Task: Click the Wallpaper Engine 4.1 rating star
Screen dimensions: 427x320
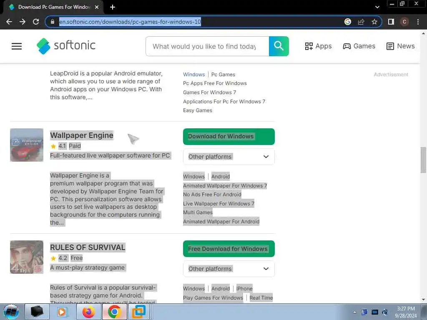Action: click(53, 146)
